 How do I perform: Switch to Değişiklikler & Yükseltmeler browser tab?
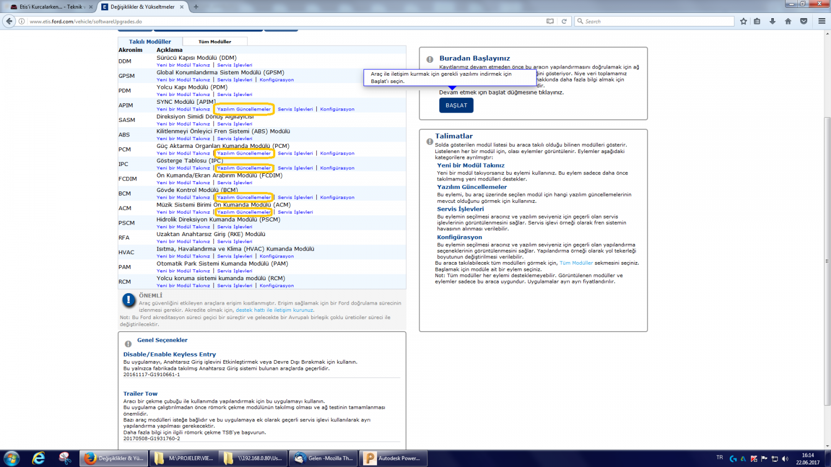142,7
